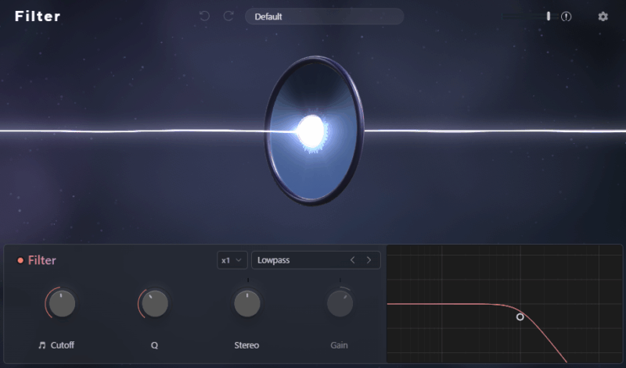Click the Stereo knob

click(x=247, y=303)
